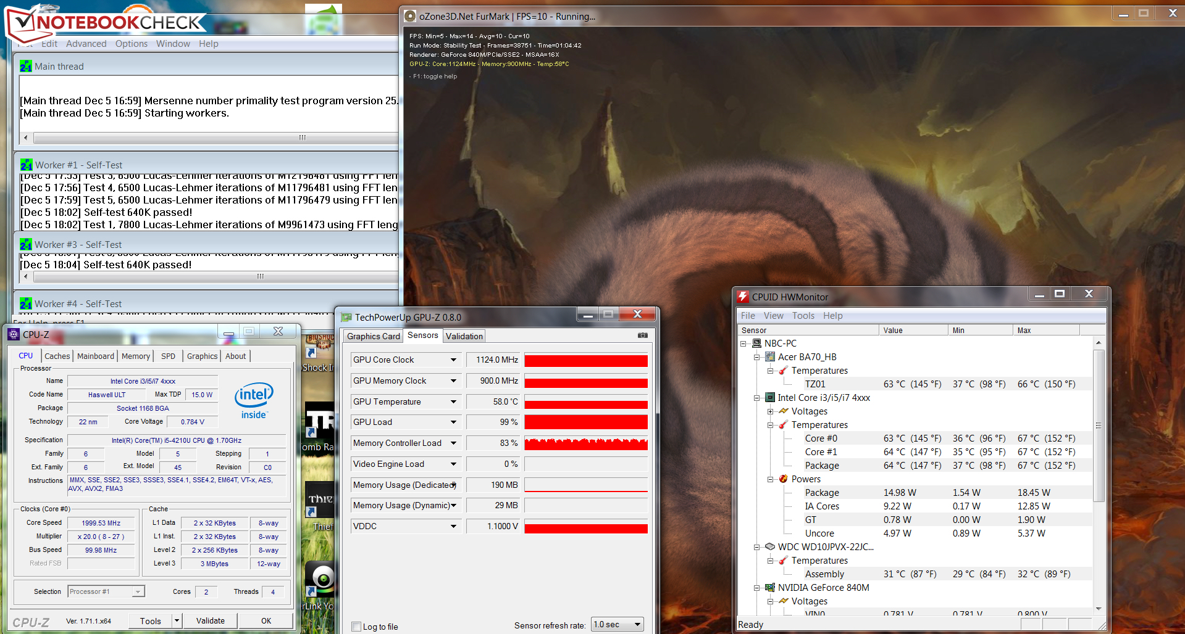Open the Advanced menu in Prime95
Screen dimensions: 1185x634
[86, 43]
